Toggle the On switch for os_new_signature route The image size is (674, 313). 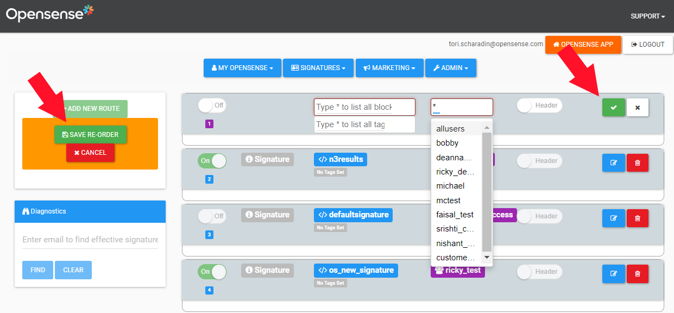(212, 272)
